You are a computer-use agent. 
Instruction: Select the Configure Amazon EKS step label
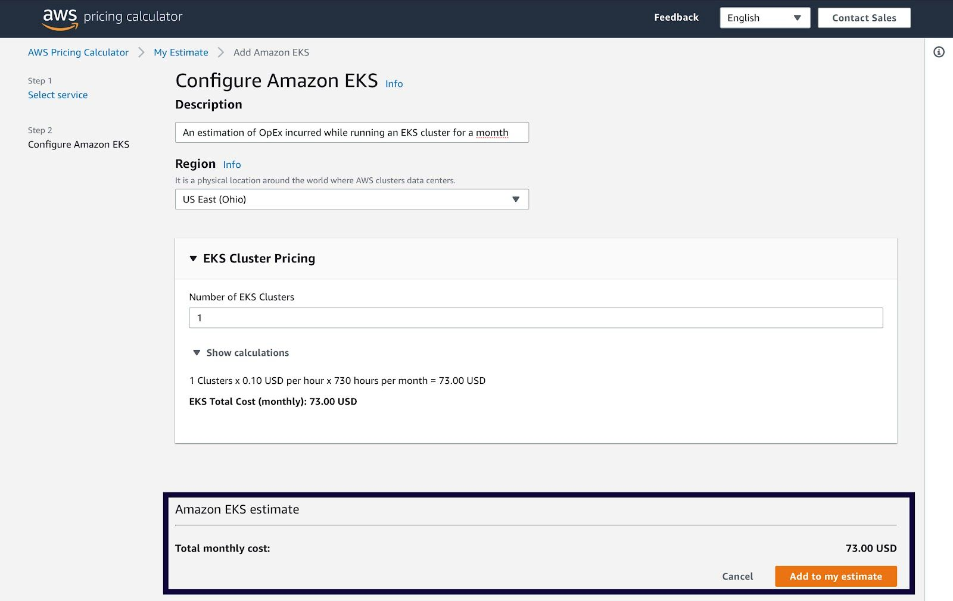tap(79, 145)
